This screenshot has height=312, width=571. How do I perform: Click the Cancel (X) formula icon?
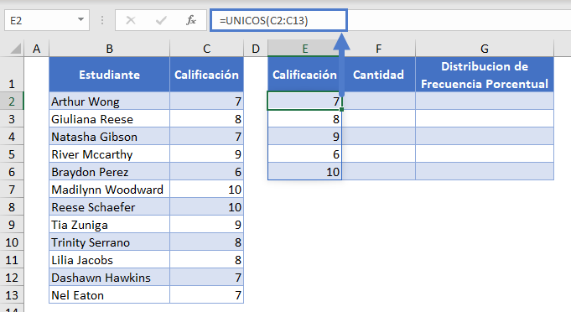tap(130, 20)
